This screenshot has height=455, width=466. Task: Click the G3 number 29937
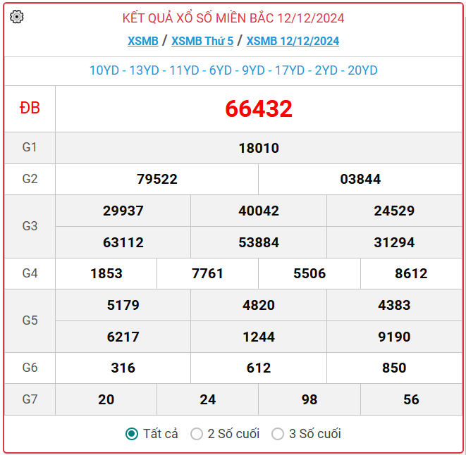coord(123,211)
